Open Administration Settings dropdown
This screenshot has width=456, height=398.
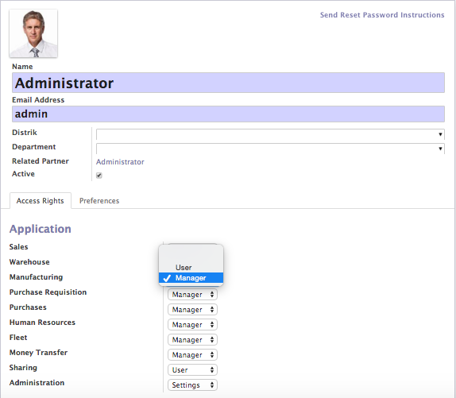(x=192, y=385)
